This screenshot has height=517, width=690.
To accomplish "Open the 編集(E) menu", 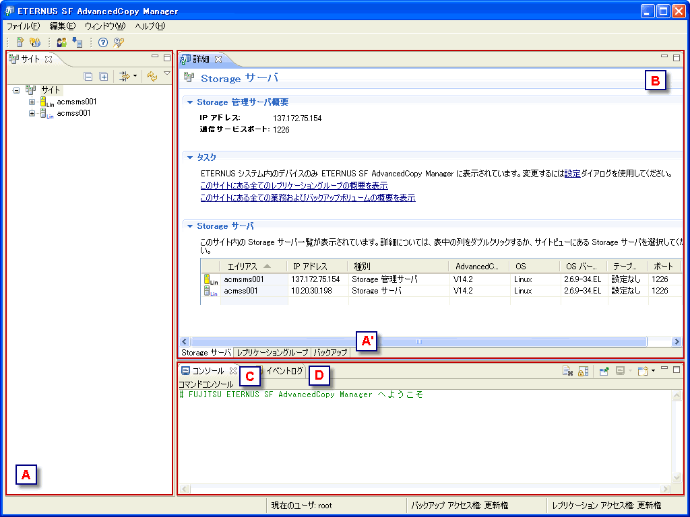I will [63, 26].
